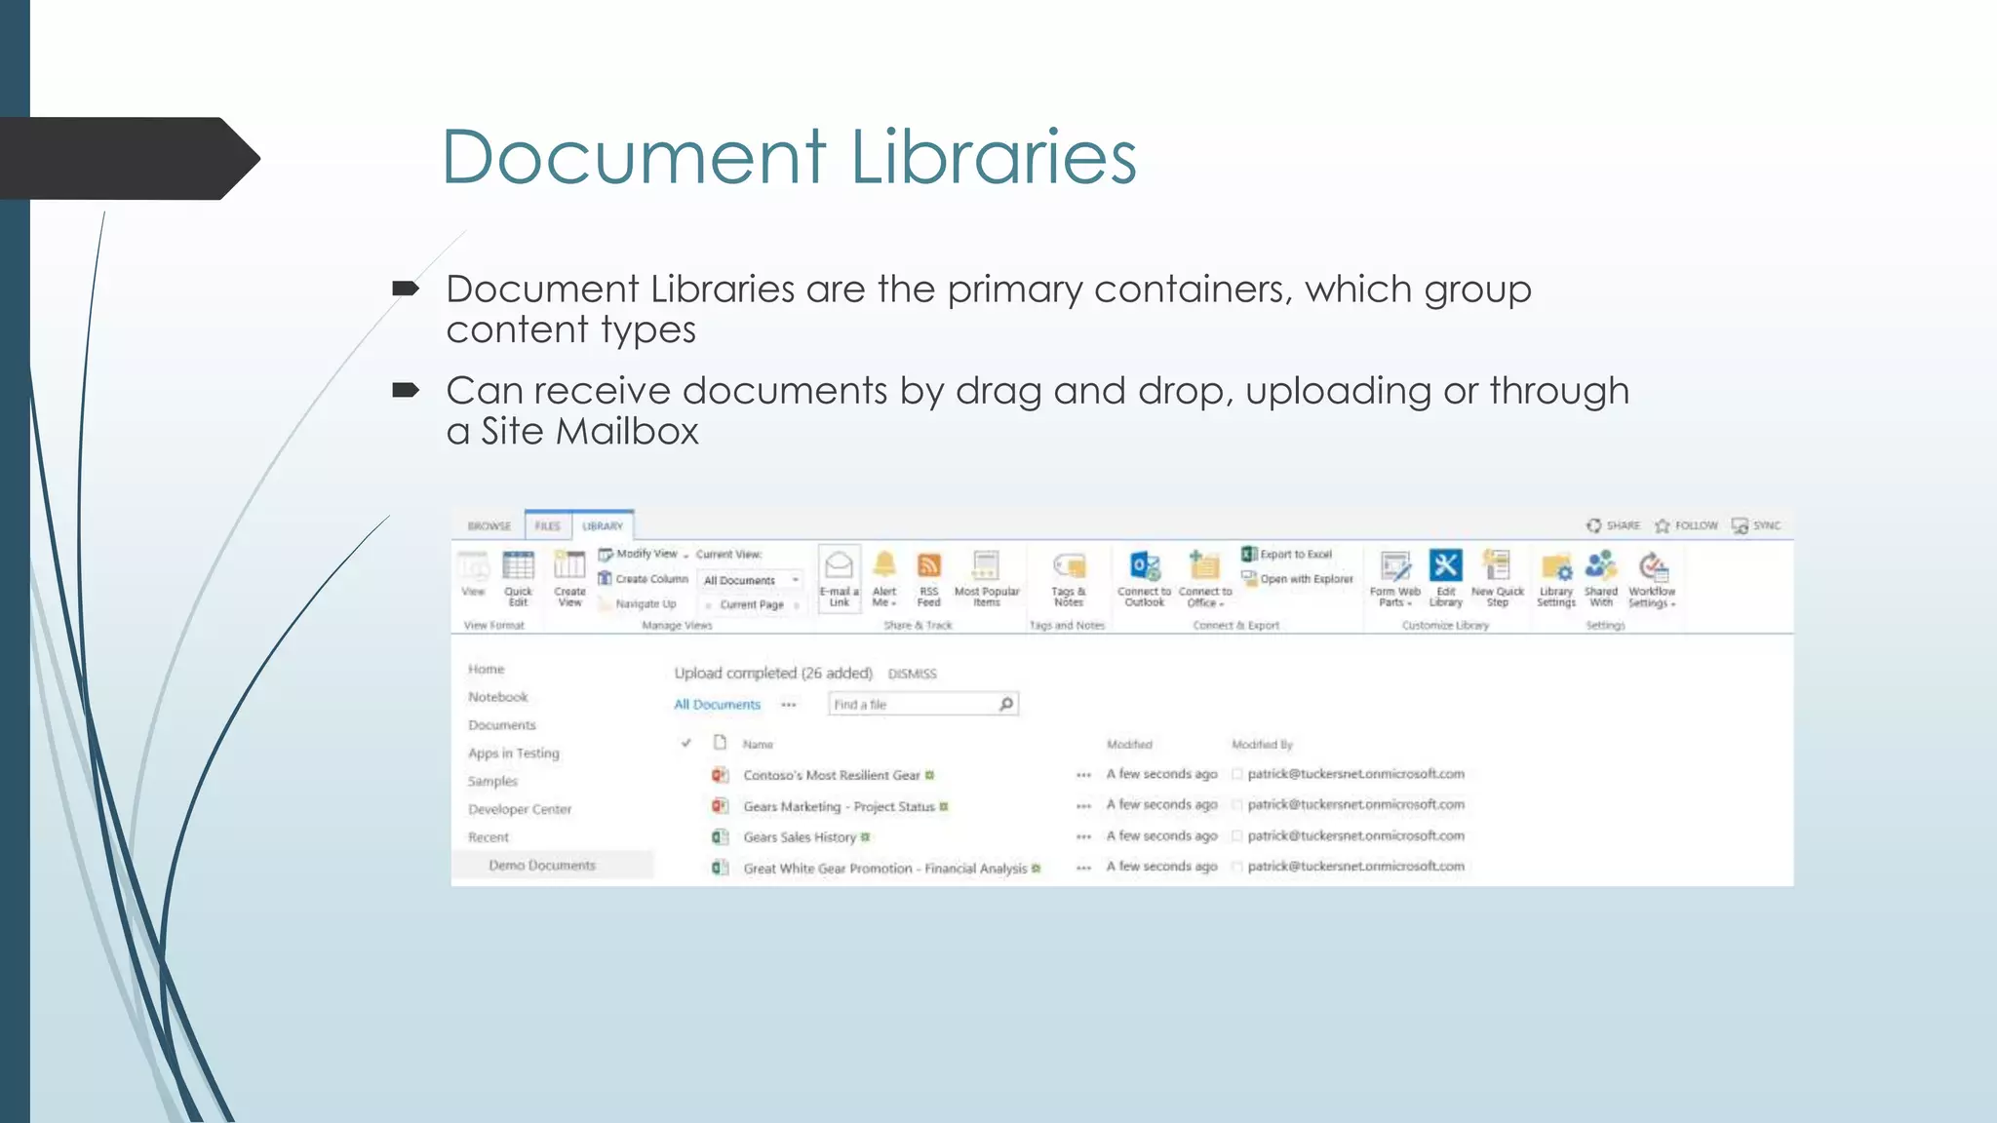This screenshot has height=1123, width=1997.
Task: Click the search magnifier in Find a file
Action: (1006, 704)
